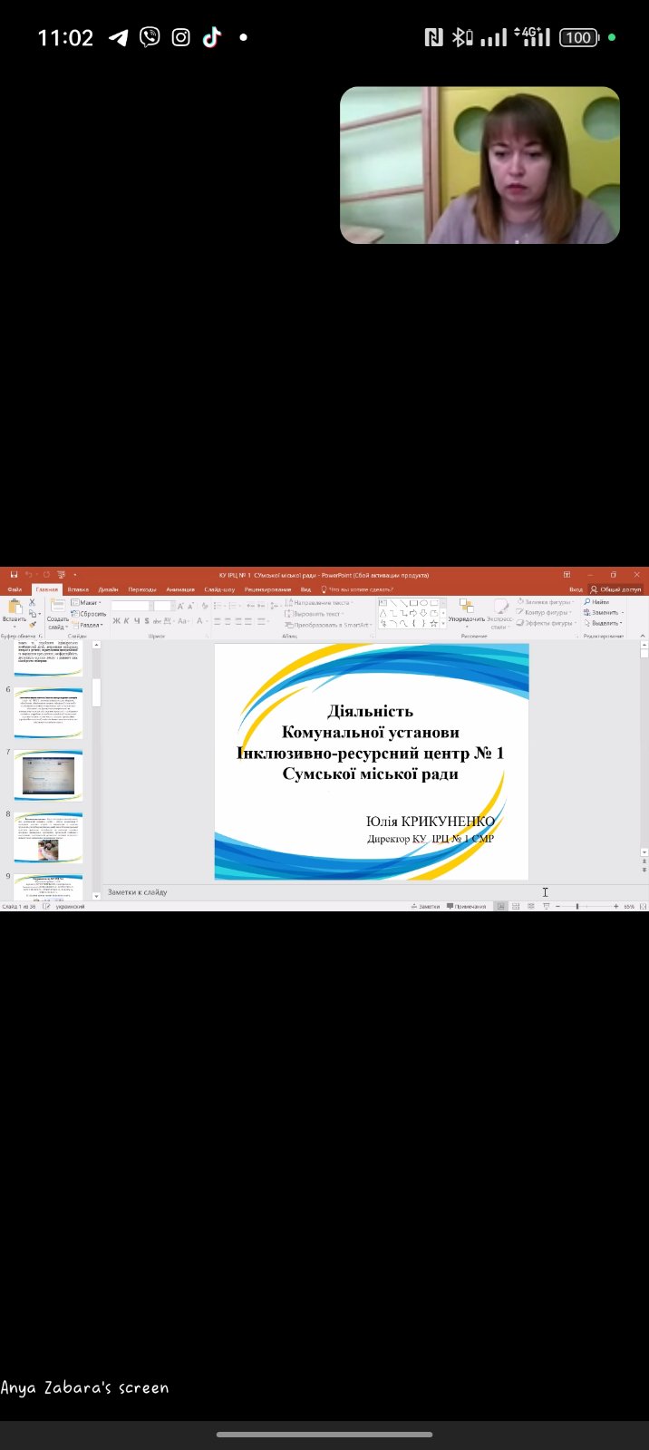Select slide 7 thumbnail in slide panel
Screen dimensions: 649x1450
pyautogui.click(x=48, y=775)
